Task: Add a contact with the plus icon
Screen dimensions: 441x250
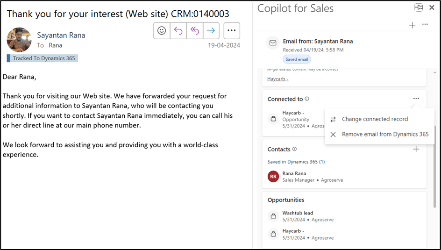Action: 416,149
